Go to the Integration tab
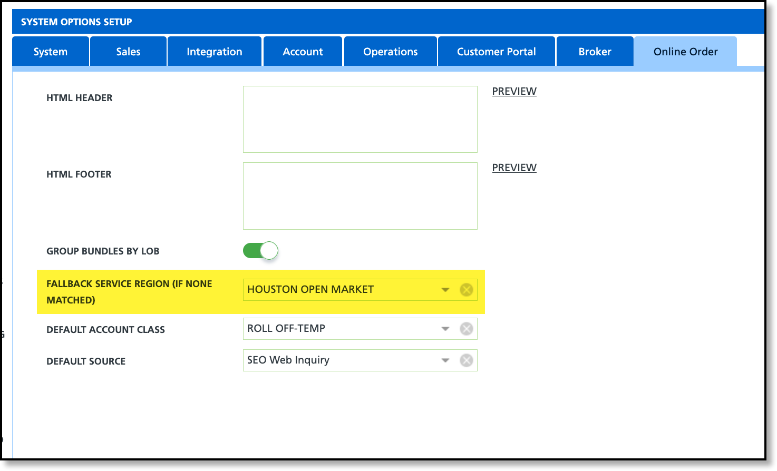The width and height of the screenshot is (777, 471). [x=215, y=52]
